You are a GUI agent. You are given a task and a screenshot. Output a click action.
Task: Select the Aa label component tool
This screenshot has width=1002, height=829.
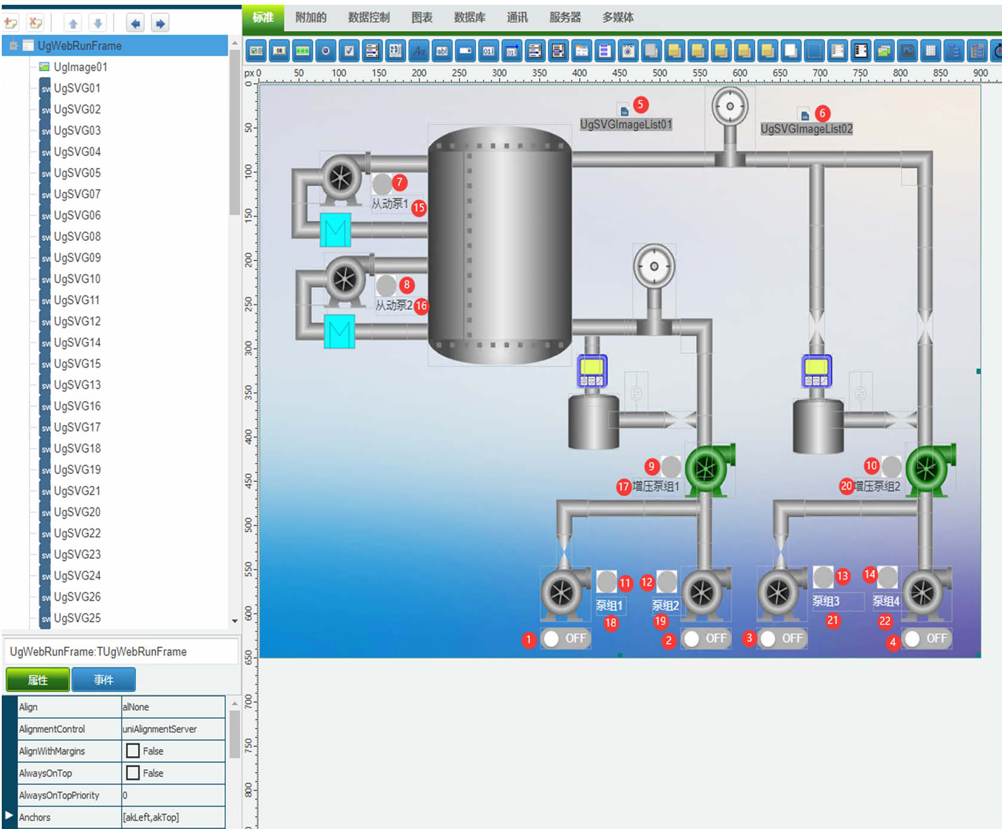[419, 51]
